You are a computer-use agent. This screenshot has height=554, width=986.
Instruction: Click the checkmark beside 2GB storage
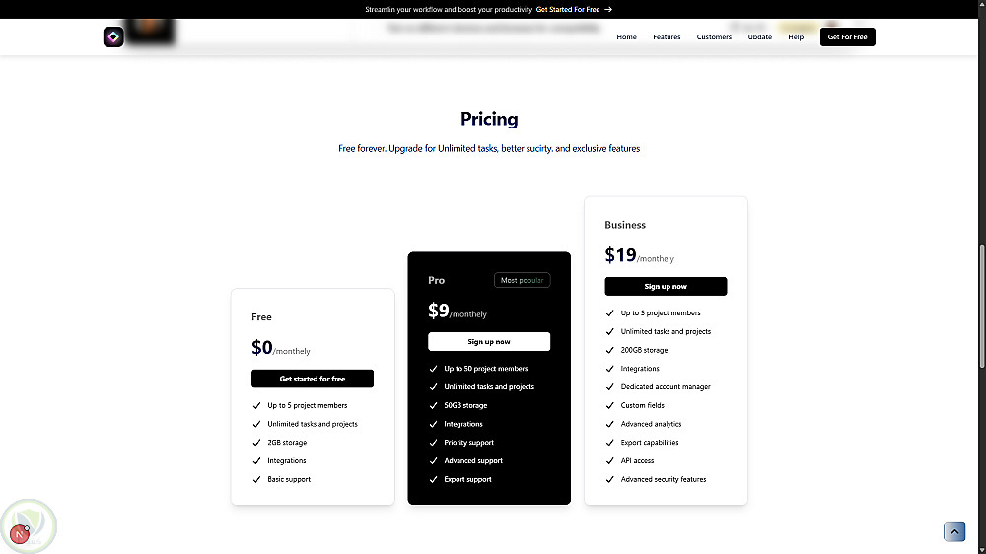257,443
